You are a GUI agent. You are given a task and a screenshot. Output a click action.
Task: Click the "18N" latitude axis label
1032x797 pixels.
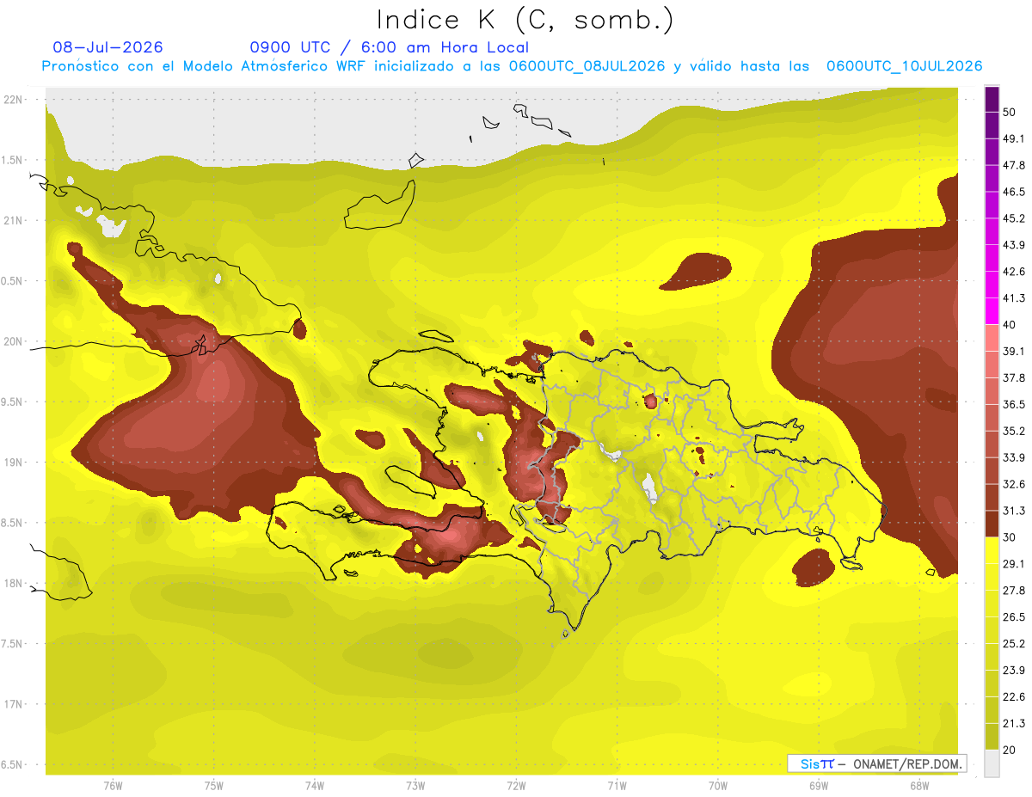(x=13, y=583)
